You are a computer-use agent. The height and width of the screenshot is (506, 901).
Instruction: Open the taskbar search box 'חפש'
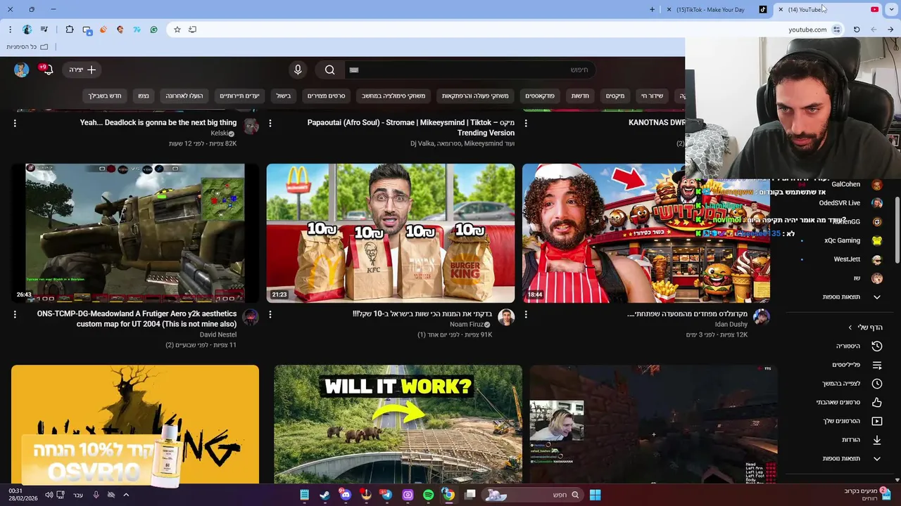pos(534,495)
